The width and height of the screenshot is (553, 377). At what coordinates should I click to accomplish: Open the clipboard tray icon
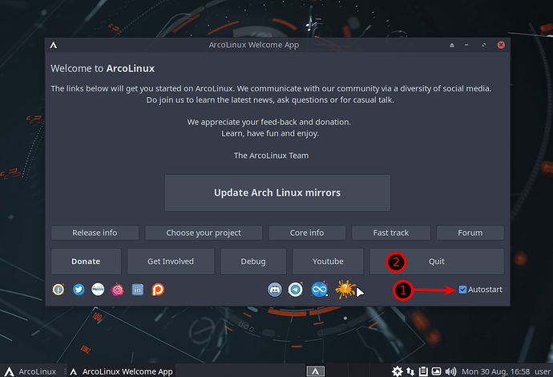click(423, 371)
